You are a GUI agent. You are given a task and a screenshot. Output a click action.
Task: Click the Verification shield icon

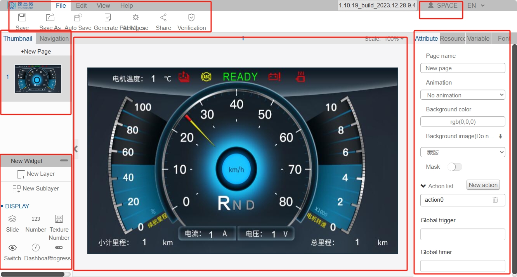(191, 17)
